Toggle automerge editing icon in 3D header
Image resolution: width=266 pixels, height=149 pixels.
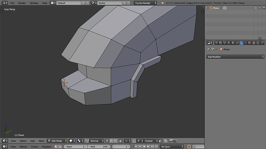click(165, 141)
